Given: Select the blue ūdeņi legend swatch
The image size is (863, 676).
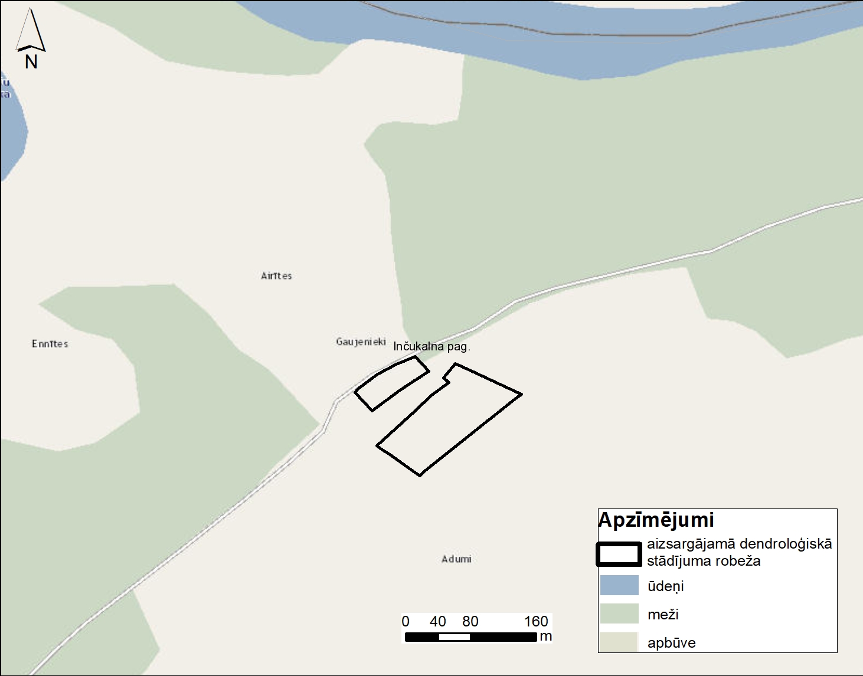Looking at the screenshot, I should 619,585.
